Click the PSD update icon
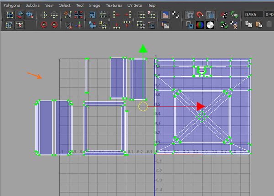 click(234, 15)
